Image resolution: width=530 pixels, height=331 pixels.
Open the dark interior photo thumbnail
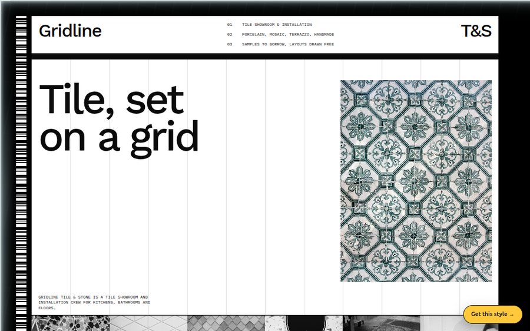point(382,323)
